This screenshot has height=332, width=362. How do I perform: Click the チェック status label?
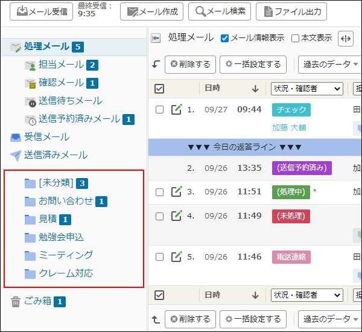tap(291, 110)
